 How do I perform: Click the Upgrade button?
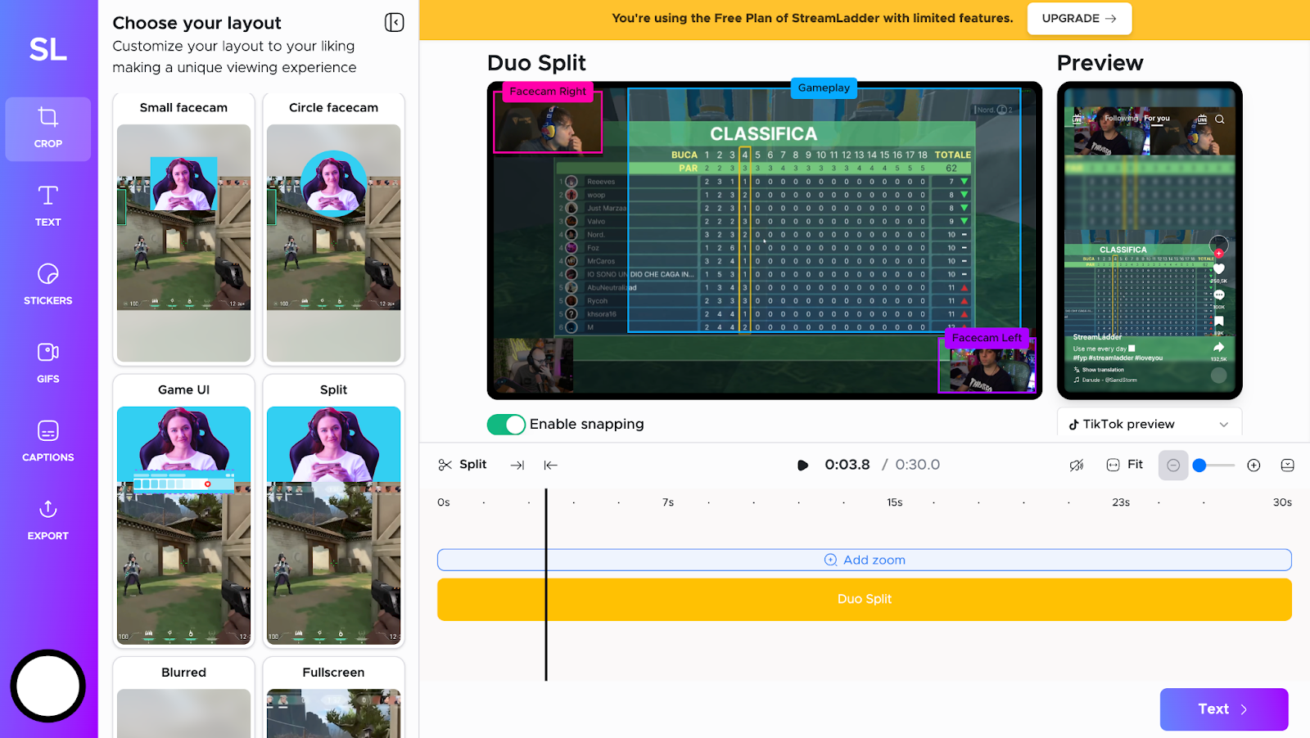(x=1078, y=19)
